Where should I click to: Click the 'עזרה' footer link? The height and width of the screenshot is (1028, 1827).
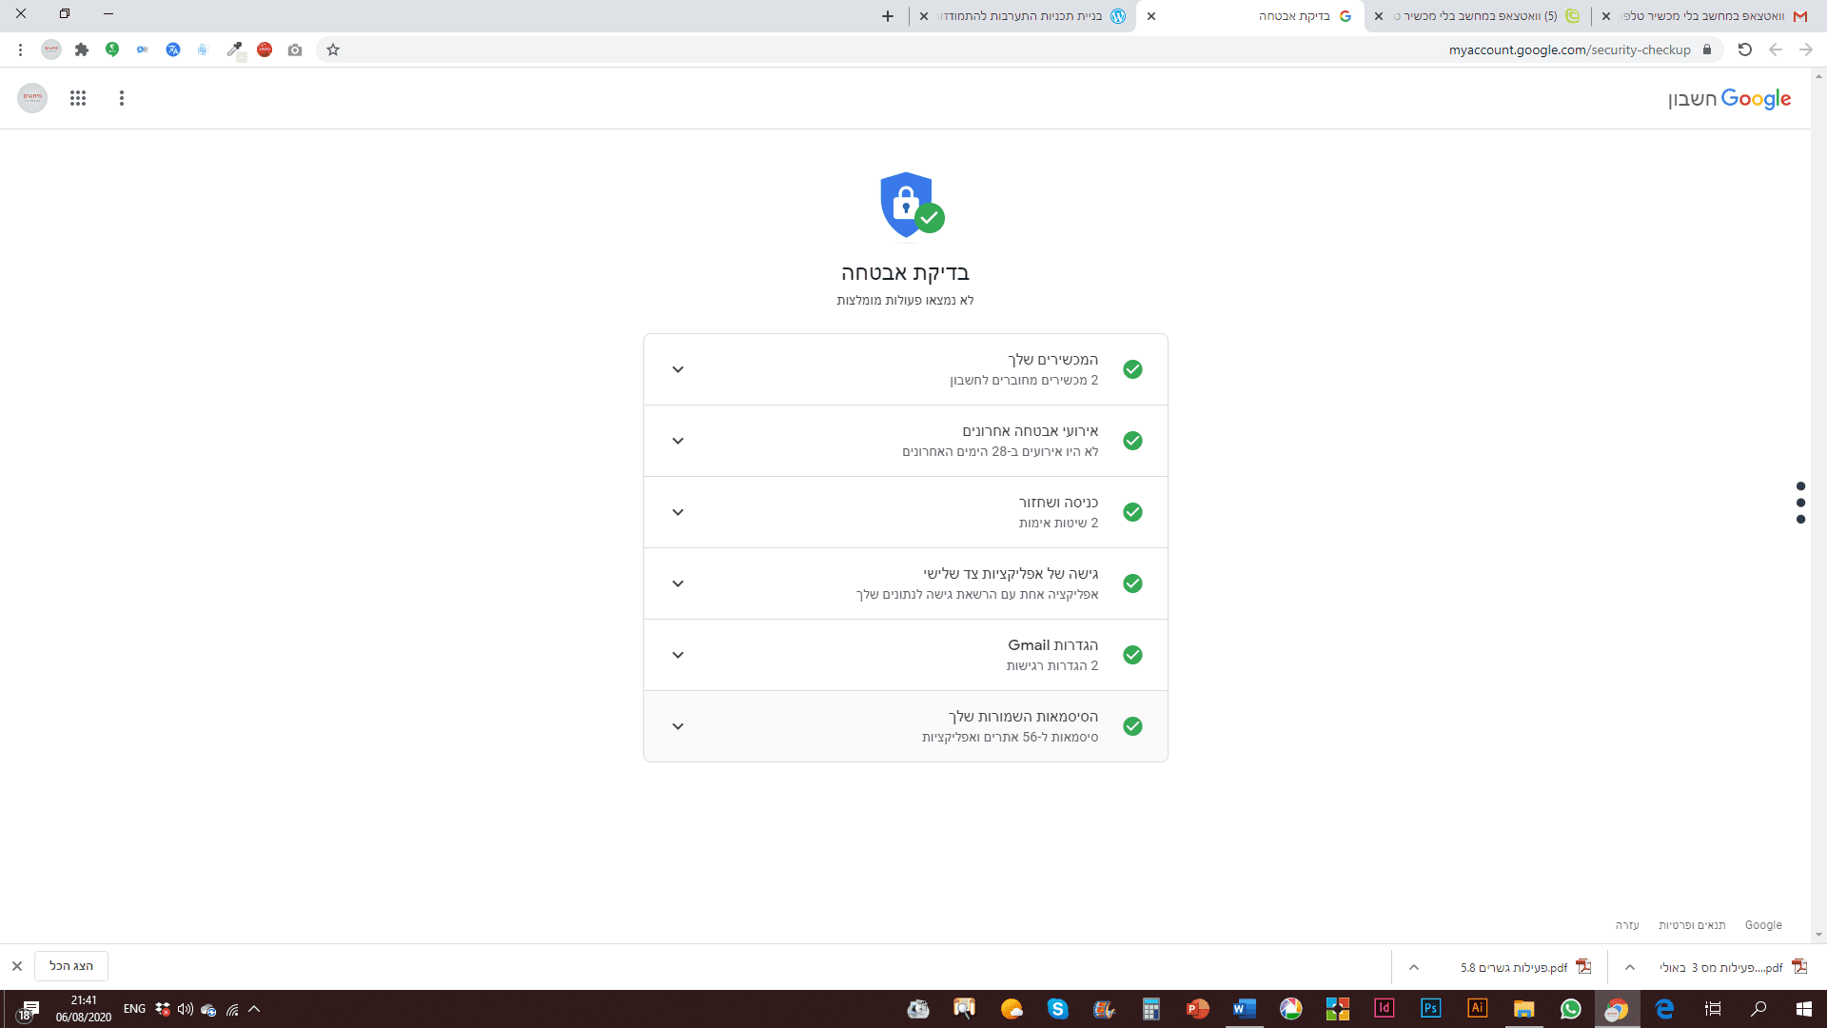(1626, 925)
